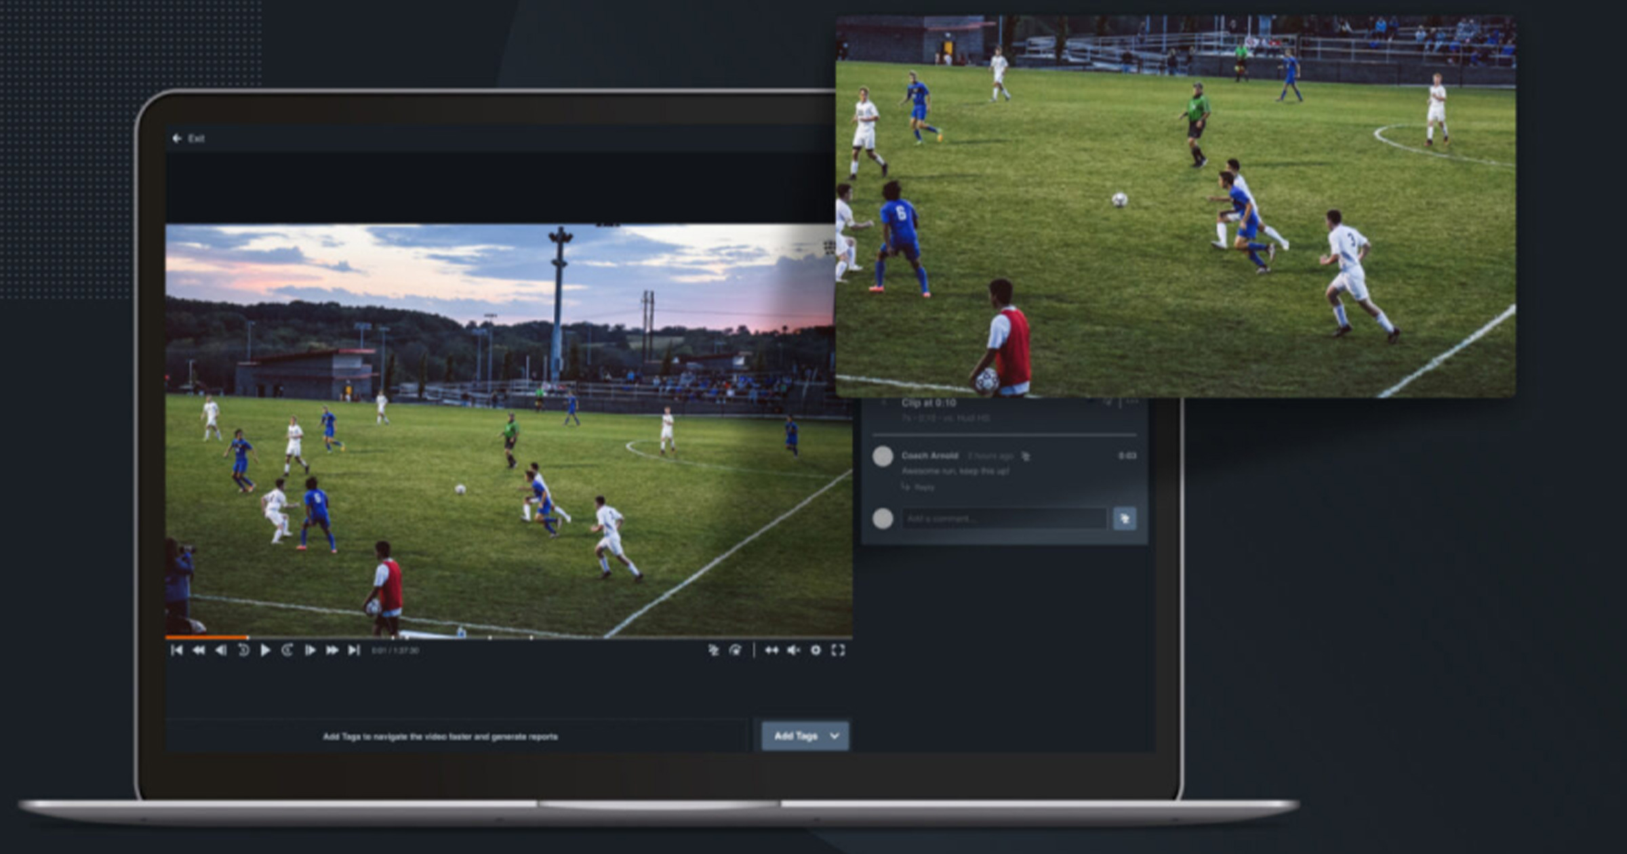Click the drawing tool icon in player bar
Screen dimensions: 1627x854
point(713,651)
